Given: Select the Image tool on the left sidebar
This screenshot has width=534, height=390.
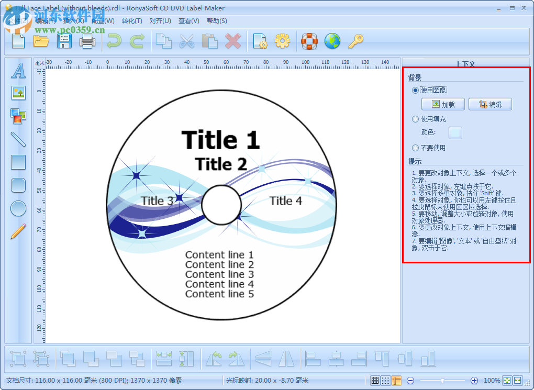Looking at the screenshot, I should pyautogui.click(x=18, y=93).
